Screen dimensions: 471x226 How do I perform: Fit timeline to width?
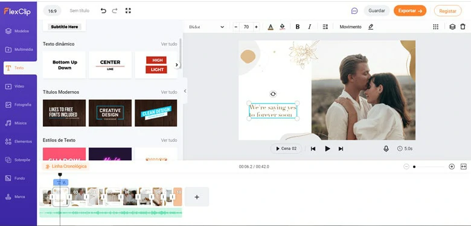[x=464, y=167]
